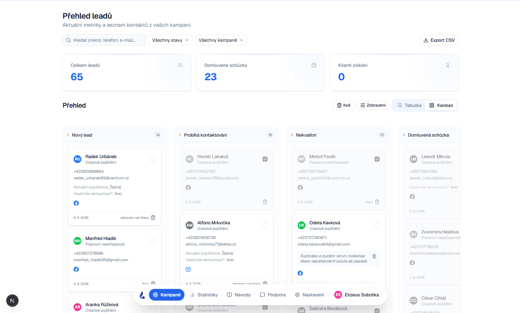Switch to Kanban view
This screenshot has width=521, height=313.
pyautogui.click(x=441, y=105)
